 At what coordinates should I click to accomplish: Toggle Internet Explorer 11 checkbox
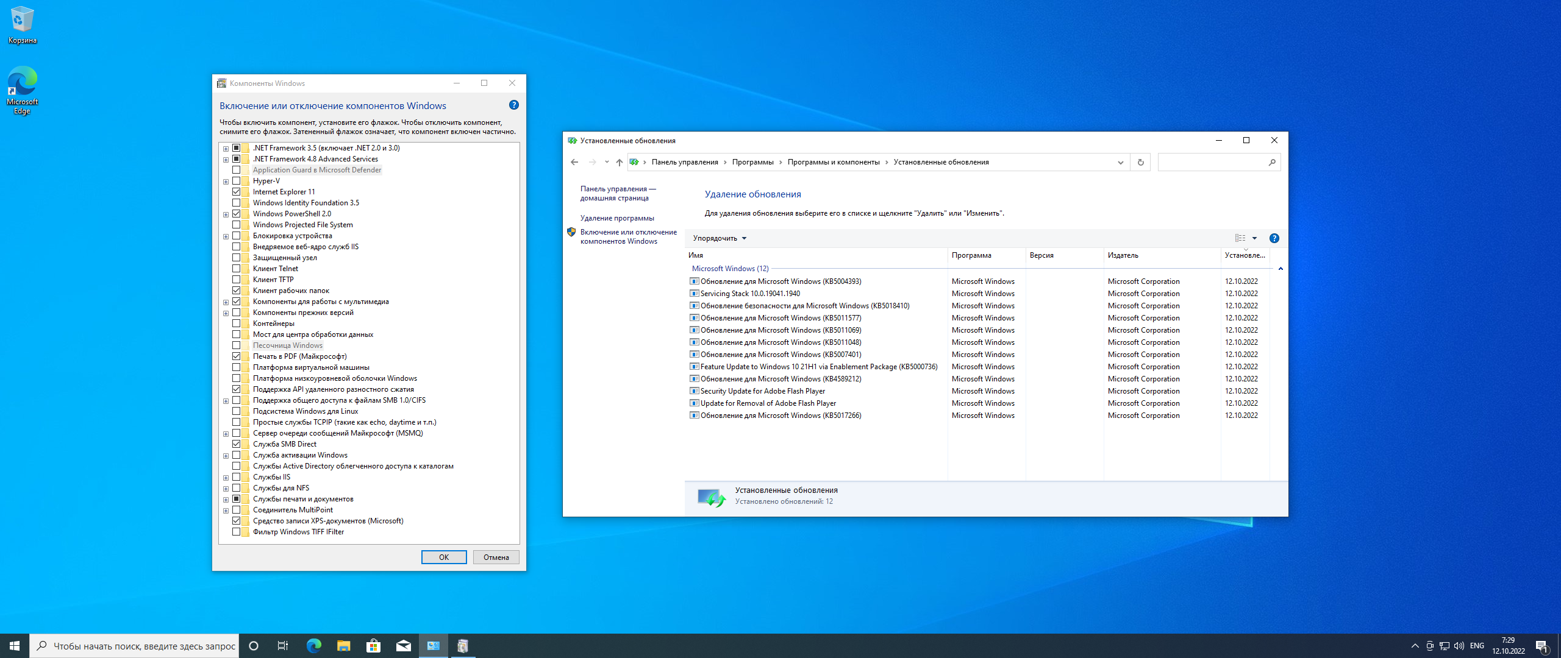coord(236,192)
